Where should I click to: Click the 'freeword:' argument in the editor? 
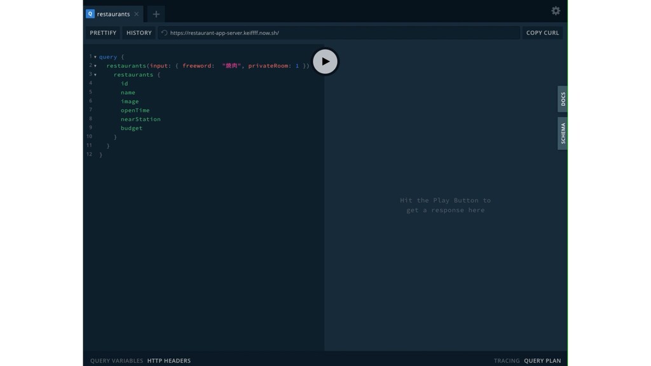[198, 65]
